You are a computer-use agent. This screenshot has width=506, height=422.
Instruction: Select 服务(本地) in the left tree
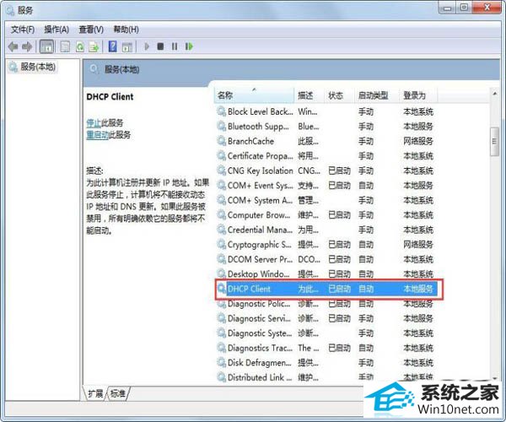(x=33, y=68)
